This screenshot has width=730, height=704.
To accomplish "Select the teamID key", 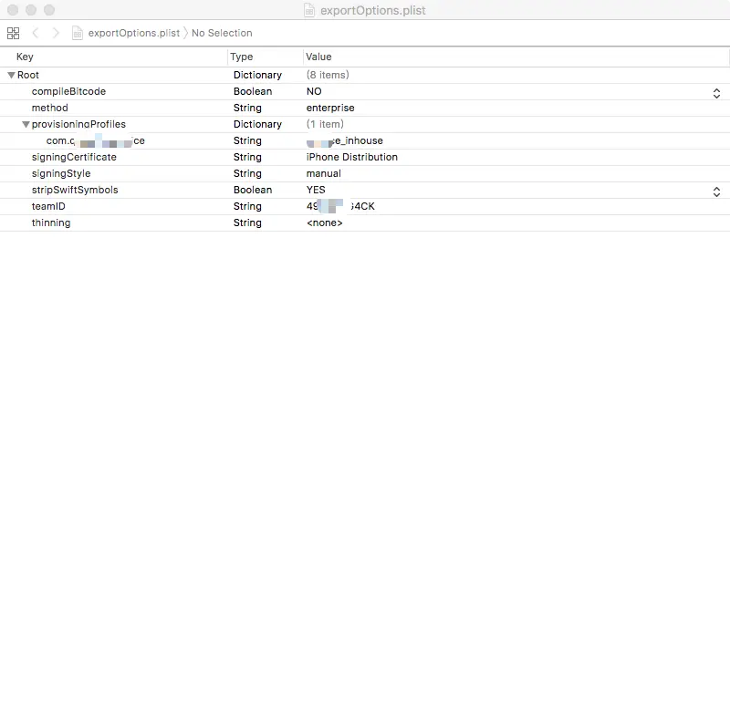I will point(48,206).
